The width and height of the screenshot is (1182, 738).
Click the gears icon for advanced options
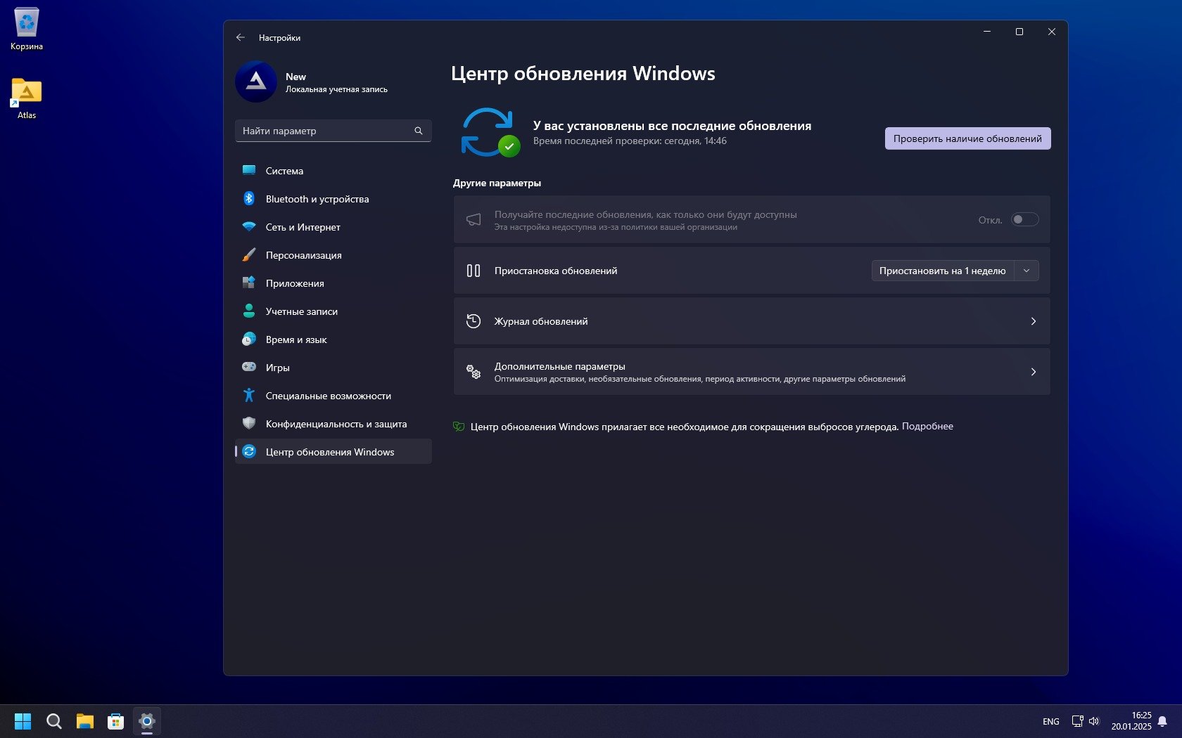[474, 372]
